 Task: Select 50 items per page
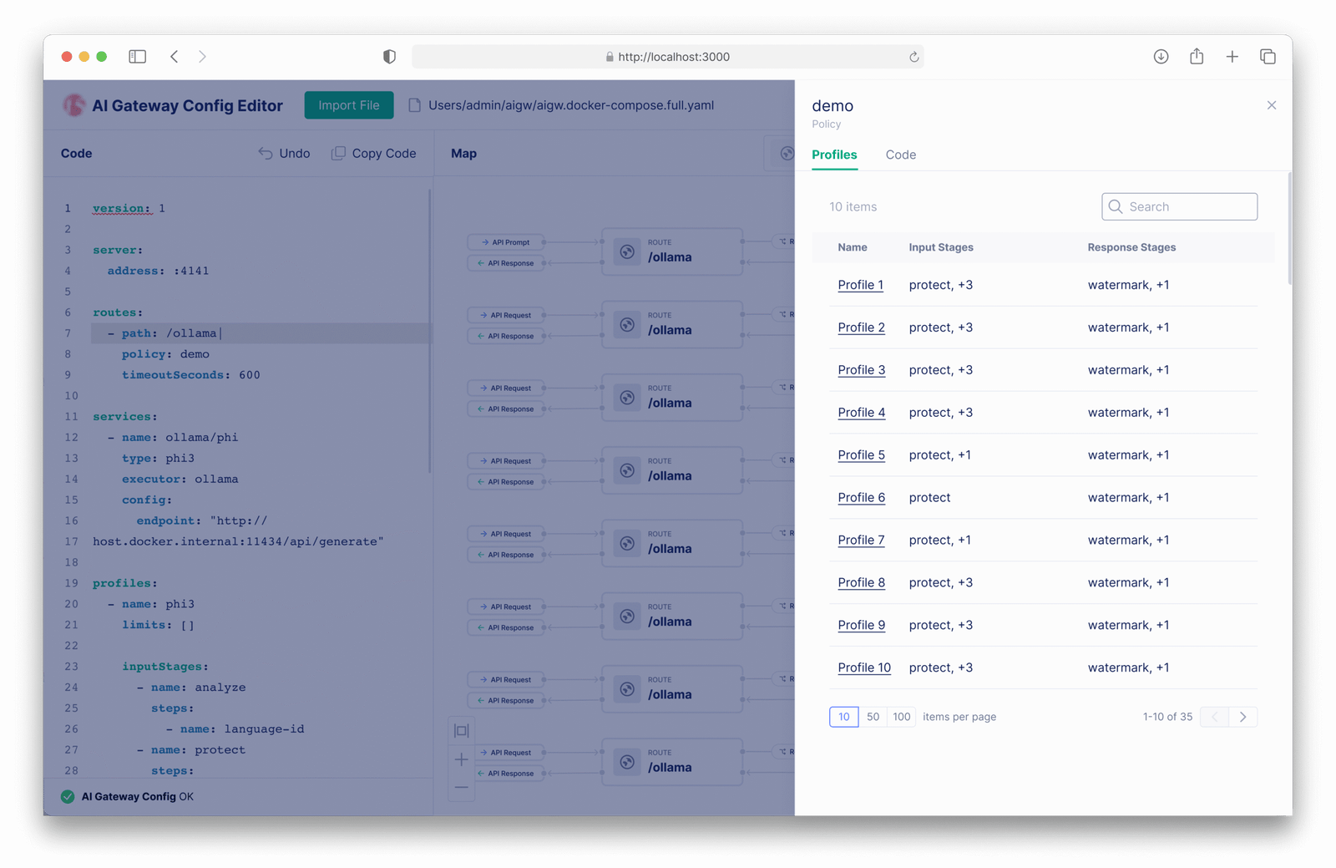pyautogui.click(x=873, y=717)
